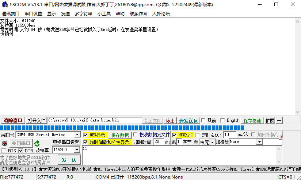Click the 第 start byte number field
Image resolution: width=301 pixels, height=180 pixels.
pyautogui.click(x=179, y=142)
